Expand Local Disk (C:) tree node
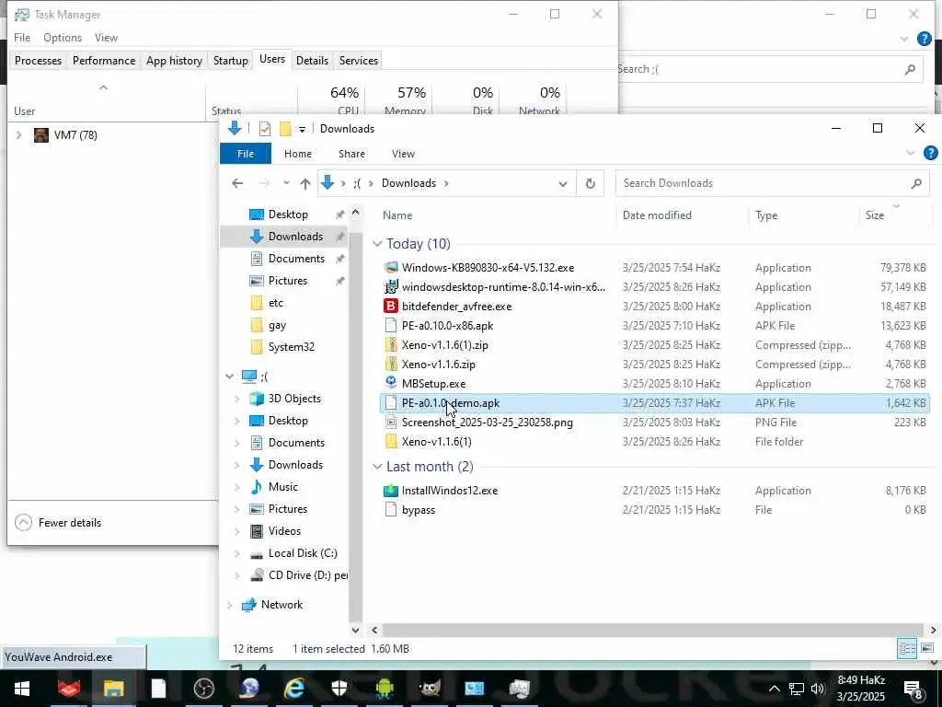This screenshot has height=707, width=942. click(236, 553)
